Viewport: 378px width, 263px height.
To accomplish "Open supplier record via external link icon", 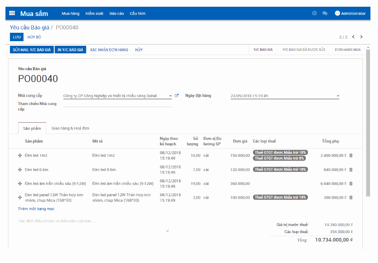I will (176, 95).
